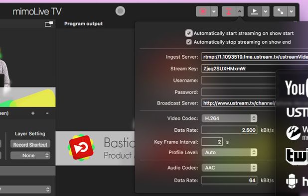Click the mimoLive TV title

click(37, 11)
